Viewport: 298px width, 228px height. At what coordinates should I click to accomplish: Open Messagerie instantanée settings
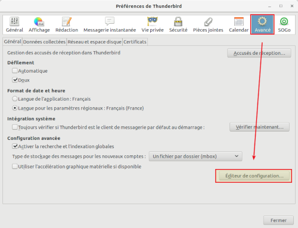click(x=110, y=24)
